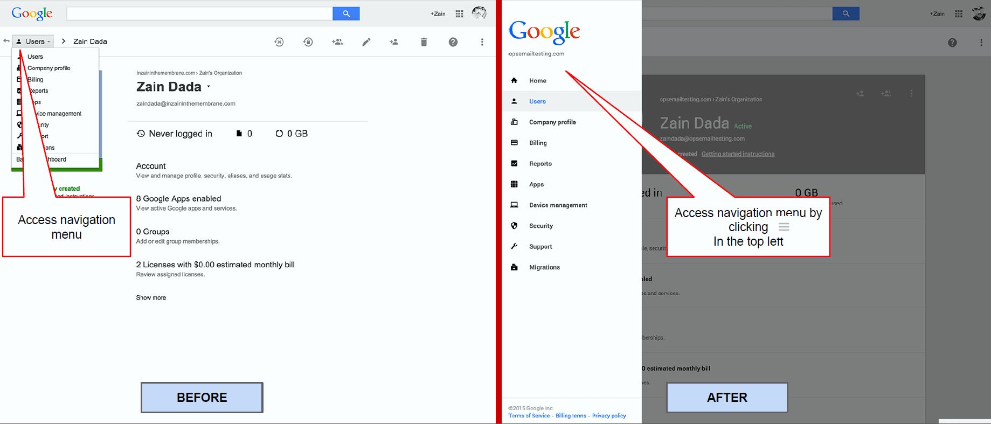Click the empty search input field next to the Google logo
Image resolution: width=991 pixels, height=424 pixels.
pyautogui.click(x=199, y=13)
